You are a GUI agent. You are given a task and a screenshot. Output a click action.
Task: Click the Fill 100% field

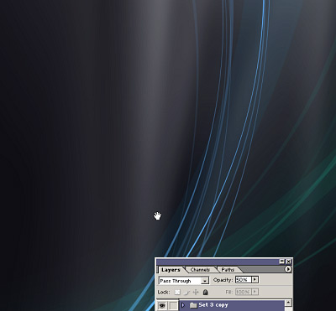243,292
